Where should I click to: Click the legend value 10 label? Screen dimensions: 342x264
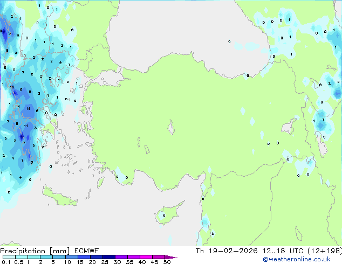[67, 262]
